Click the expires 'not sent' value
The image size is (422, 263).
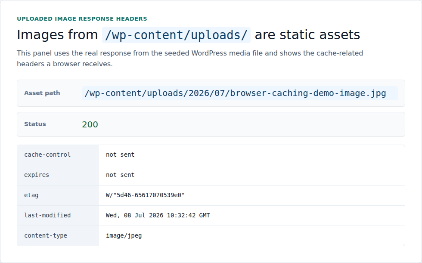(120, 175)
